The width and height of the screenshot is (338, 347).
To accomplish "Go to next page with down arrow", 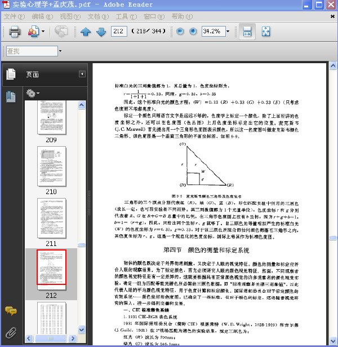I will pos(101,32).
